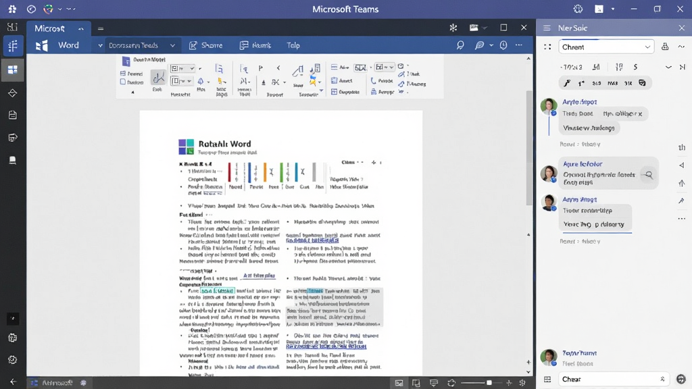Open the Chrent dropdown in side panel

click(x=606, y=47)
